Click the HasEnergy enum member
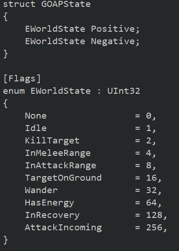Image resolution: width=179 pixels, height=251 pixels. [x=50, y=203]
